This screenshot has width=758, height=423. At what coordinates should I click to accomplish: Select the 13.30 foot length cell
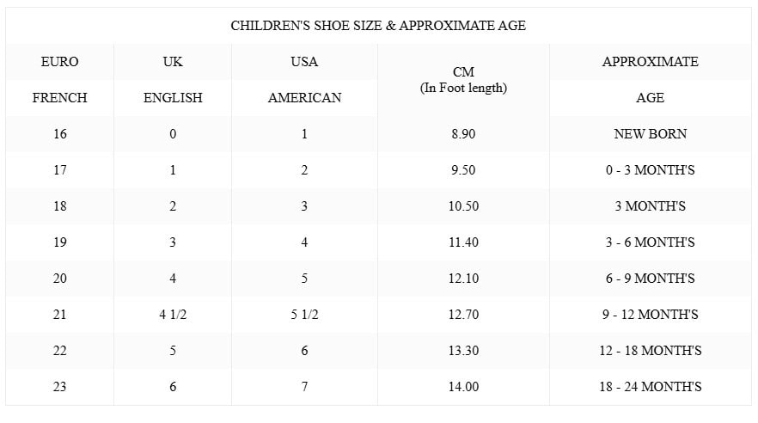[463, 351]
